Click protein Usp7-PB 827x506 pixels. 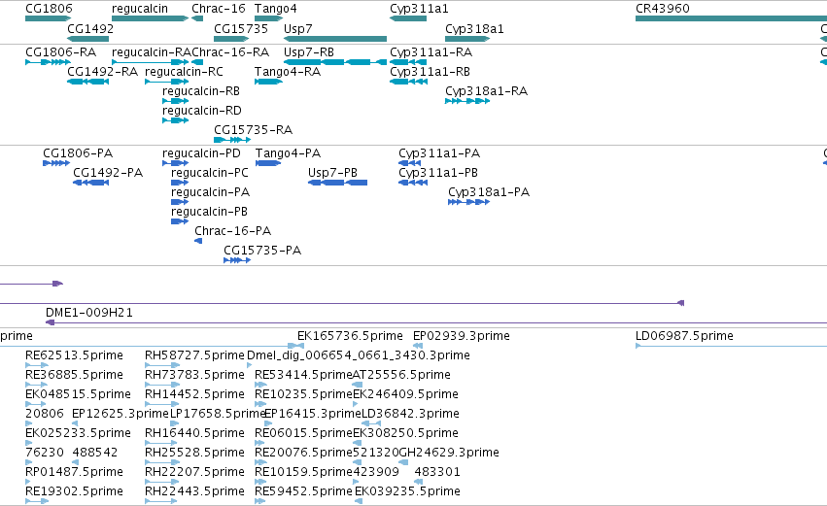pyautogui.click(x=332, y=173)
